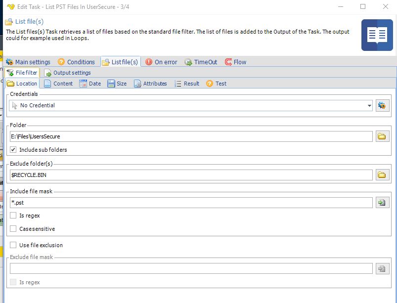Image resolution: width=397 pixels, height=303 pixels.
Task: Click the Include file mask text field
Action: tap(191, 203)
